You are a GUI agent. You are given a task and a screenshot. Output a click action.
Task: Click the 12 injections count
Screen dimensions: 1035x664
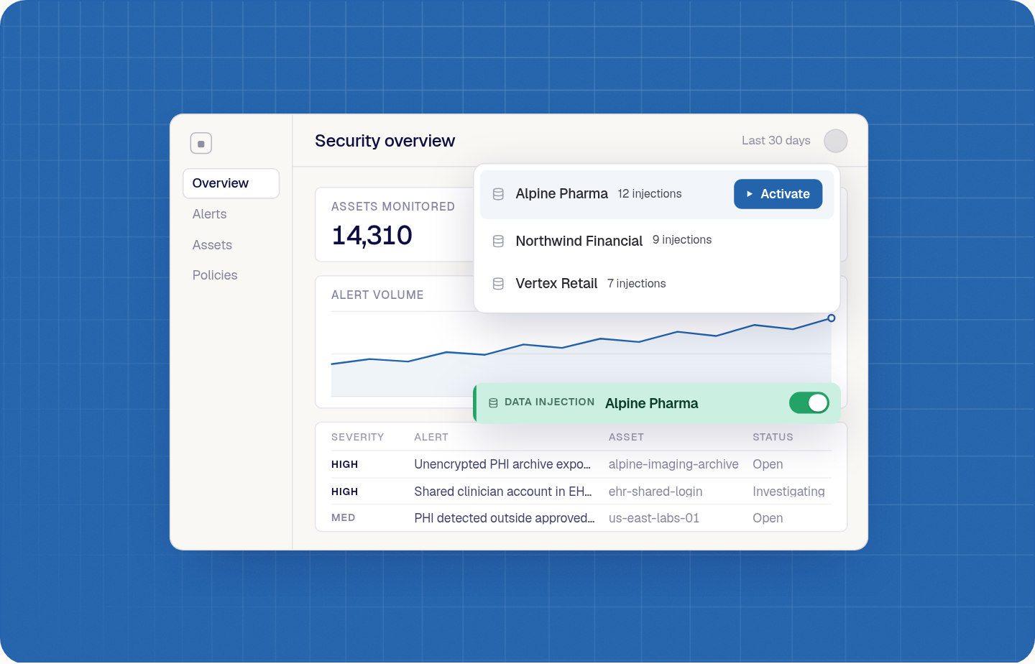[x=650, y=194]
